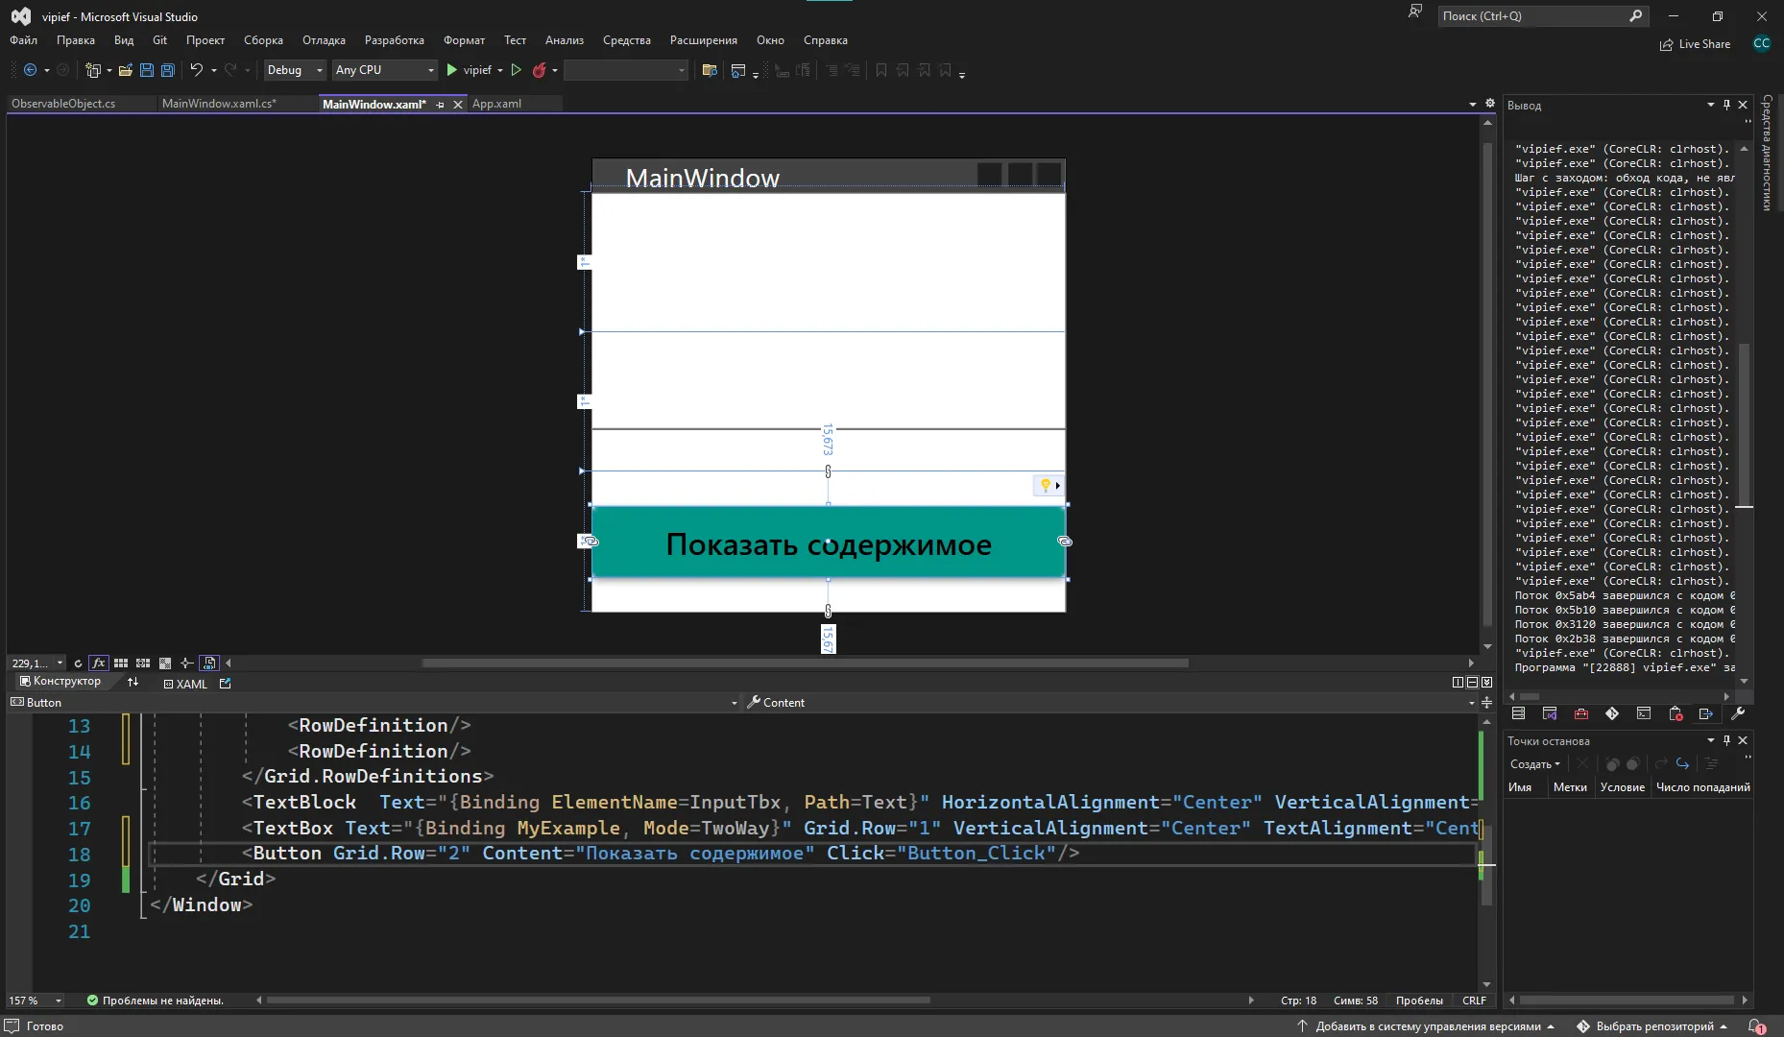The image size is (1784, 1037).
Task: Close the MainWindow.xaml tab
Action: 458,105
